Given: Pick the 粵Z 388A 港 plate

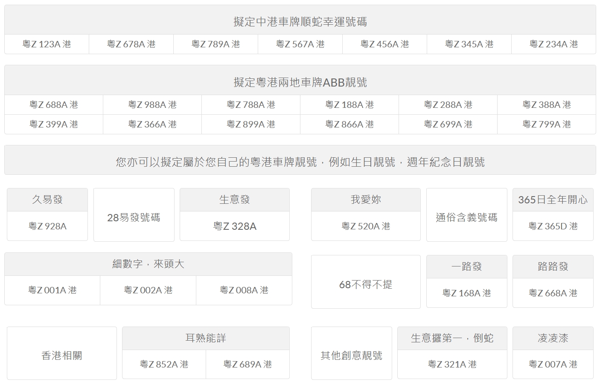Looking at the screenshot, I should pyautogui.click(x=547, y=105).
